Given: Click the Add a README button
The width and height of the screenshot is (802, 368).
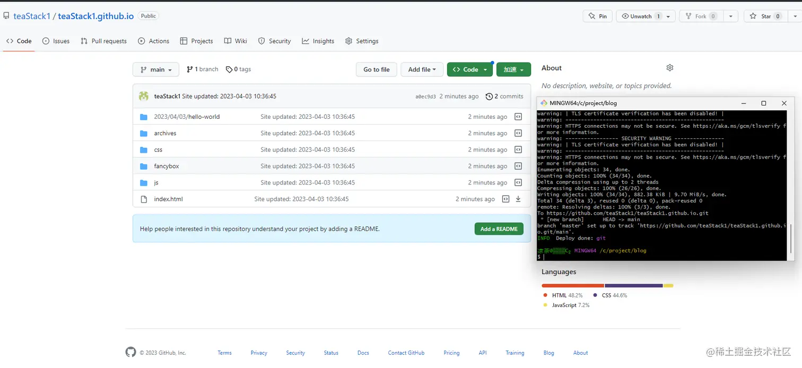Looking at the screenshot, I should click(x=499, y=229).
